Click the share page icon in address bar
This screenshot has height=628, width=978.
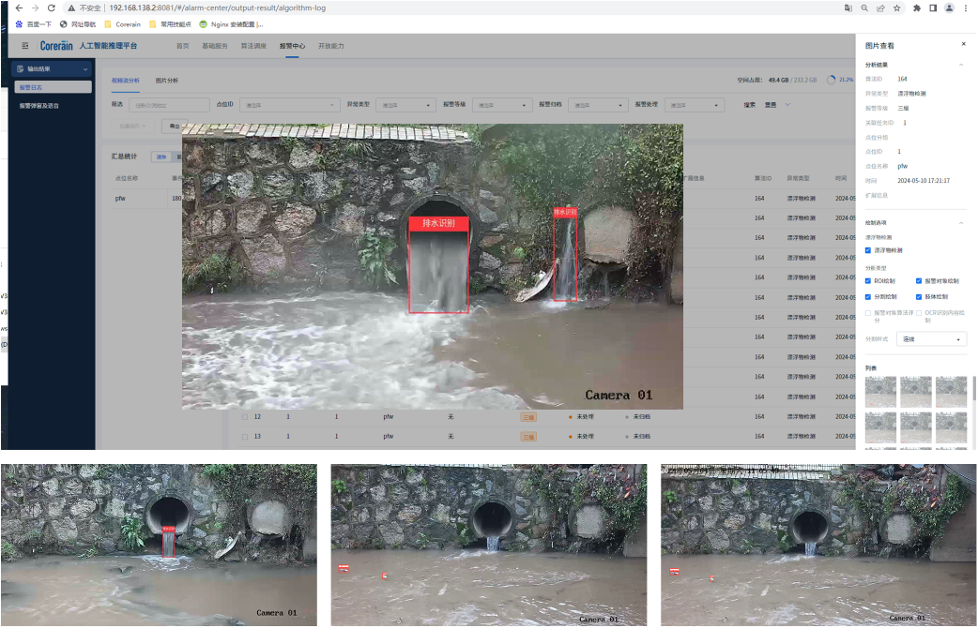[880, 7]
